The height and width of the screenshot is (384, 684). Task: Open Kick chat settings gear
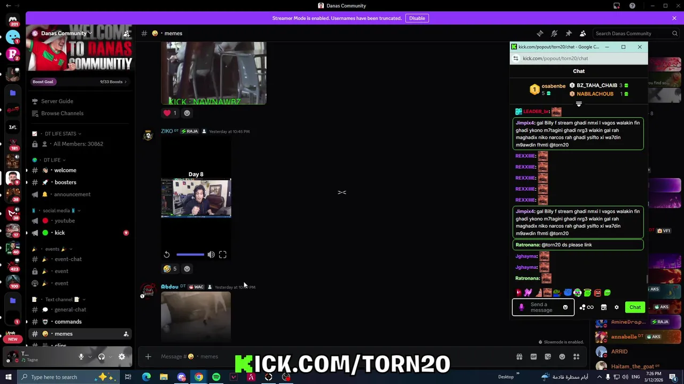pos(617,307)
